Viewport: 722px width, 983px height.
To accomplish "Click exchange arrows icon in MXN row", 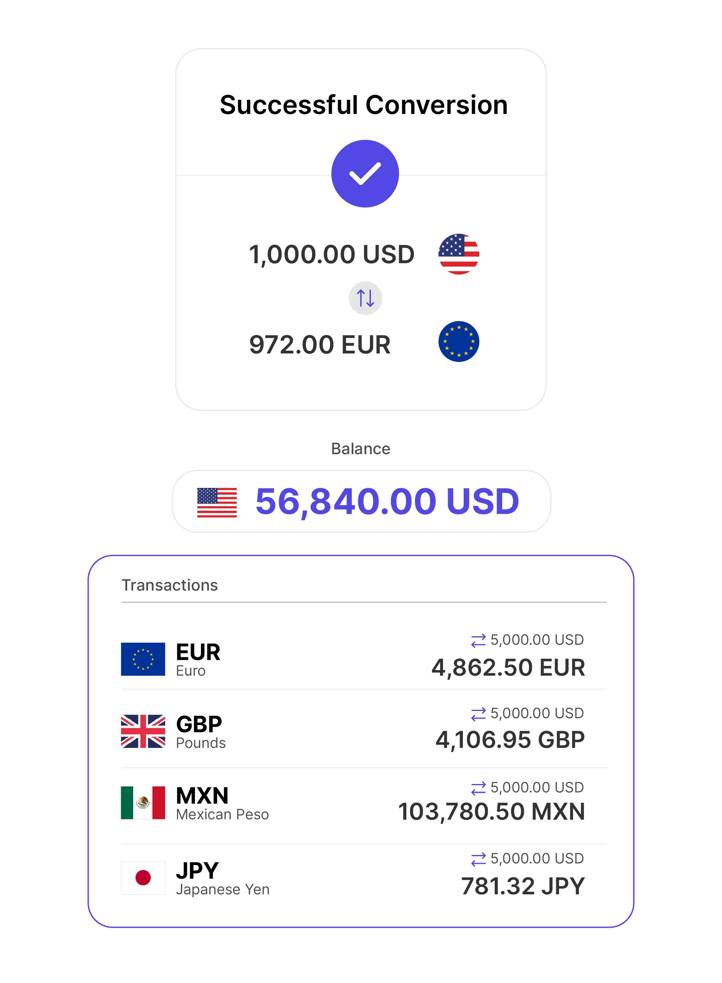I will 478,788.
